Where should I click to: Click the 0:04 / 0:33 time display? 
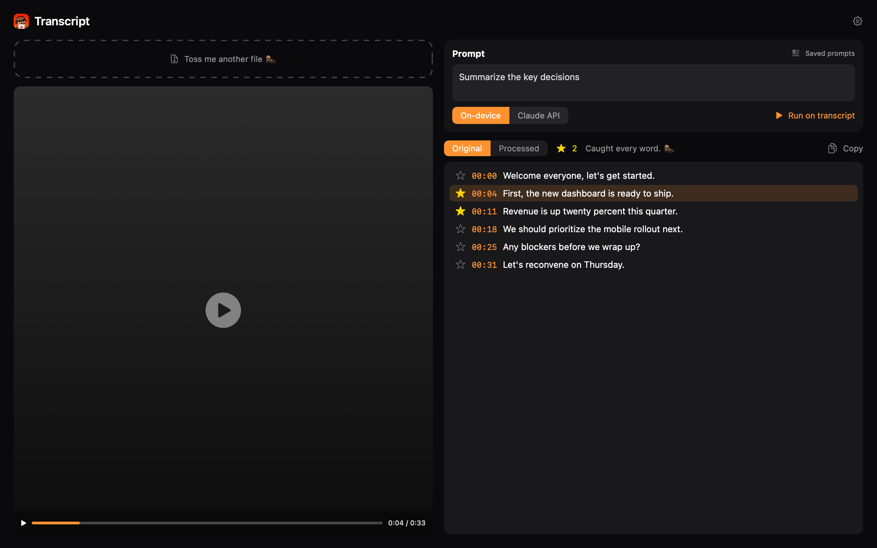pos(407,523)
